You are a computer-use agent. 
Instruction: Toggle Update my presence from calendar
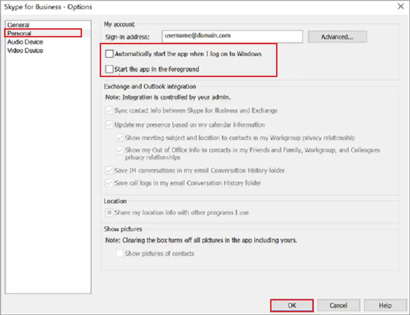coord(109,124)
